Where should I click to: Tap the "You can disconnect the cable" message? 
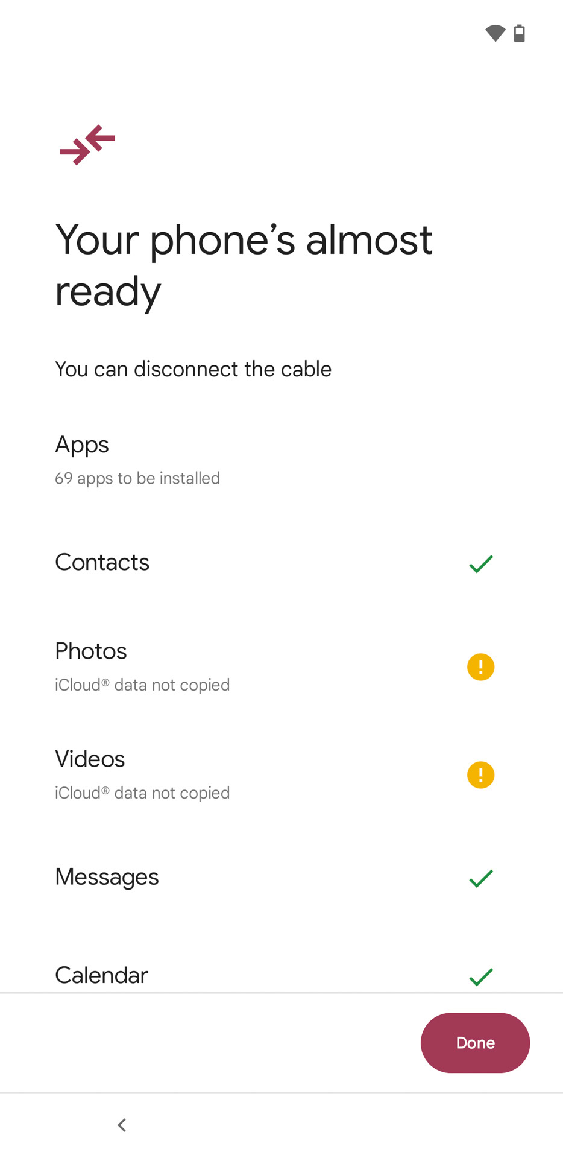193,369
